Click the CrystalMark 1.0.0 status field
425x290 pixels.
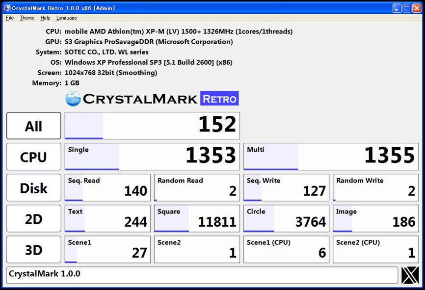pos(202,275)
